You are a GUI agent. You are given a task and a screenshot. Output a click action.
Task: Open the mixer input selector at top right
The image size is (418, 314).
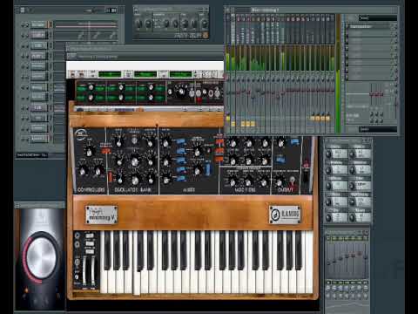[378, 18]
